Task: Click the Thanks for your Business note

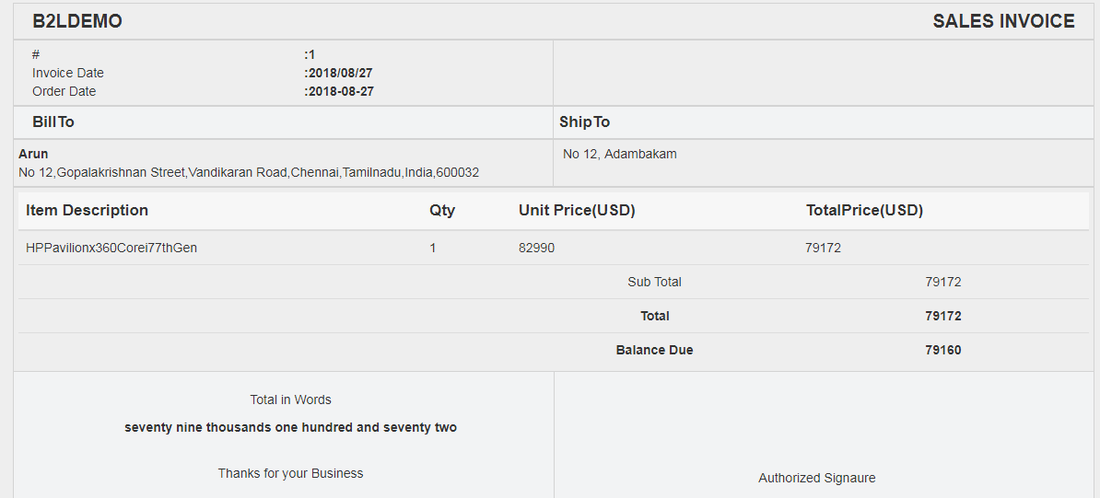Action: coord(290,473)
